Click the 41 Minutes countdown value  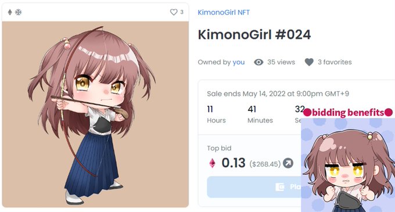point(252,109)
